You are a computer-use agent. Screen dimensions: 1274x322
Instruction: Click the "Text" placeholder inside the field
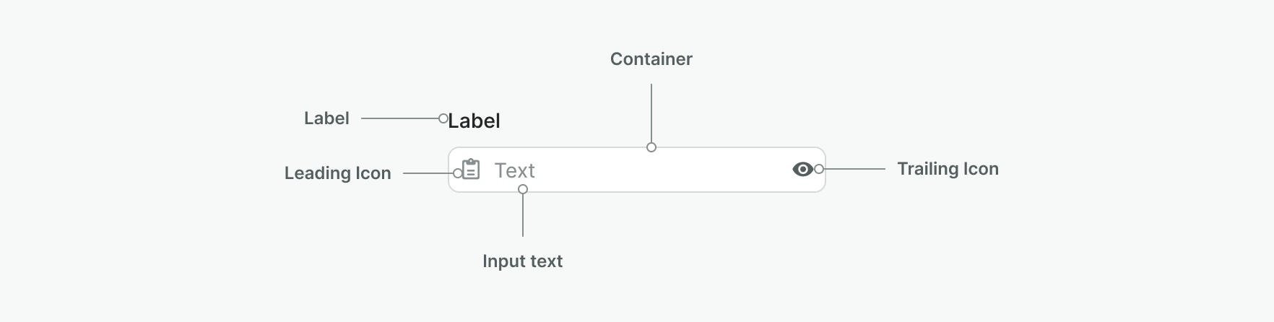click(514, 170)
